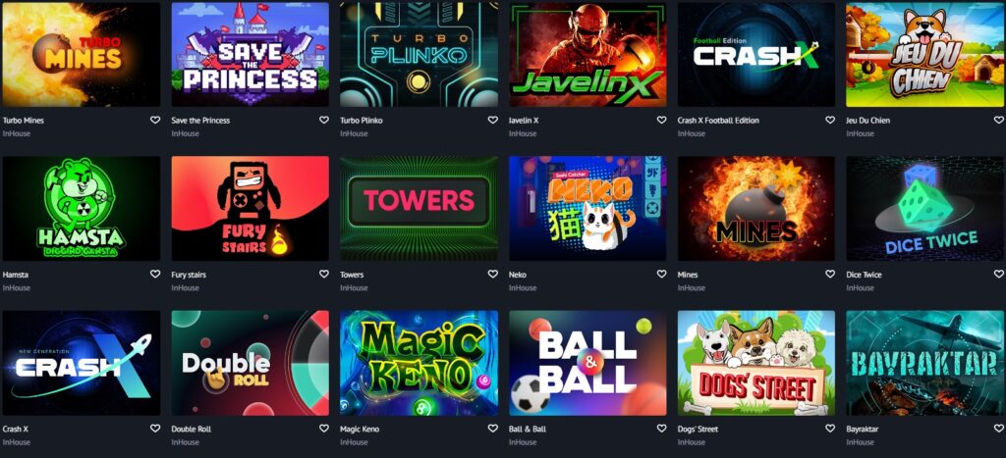
Task: Mark Crash X Football Edition as favorite
Action: (x=829, y=120)
